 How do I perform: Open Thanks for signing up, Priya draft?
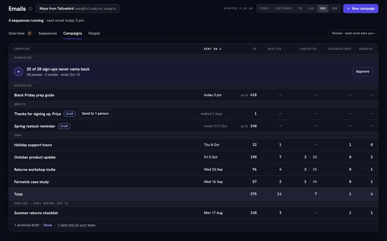[x=37, y=114]
